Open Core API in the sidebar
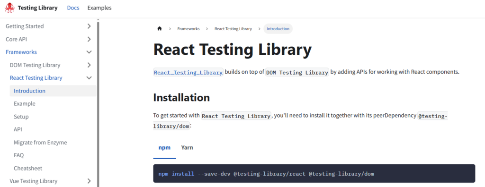Screen dimensions: 485x187 [16, 39]
